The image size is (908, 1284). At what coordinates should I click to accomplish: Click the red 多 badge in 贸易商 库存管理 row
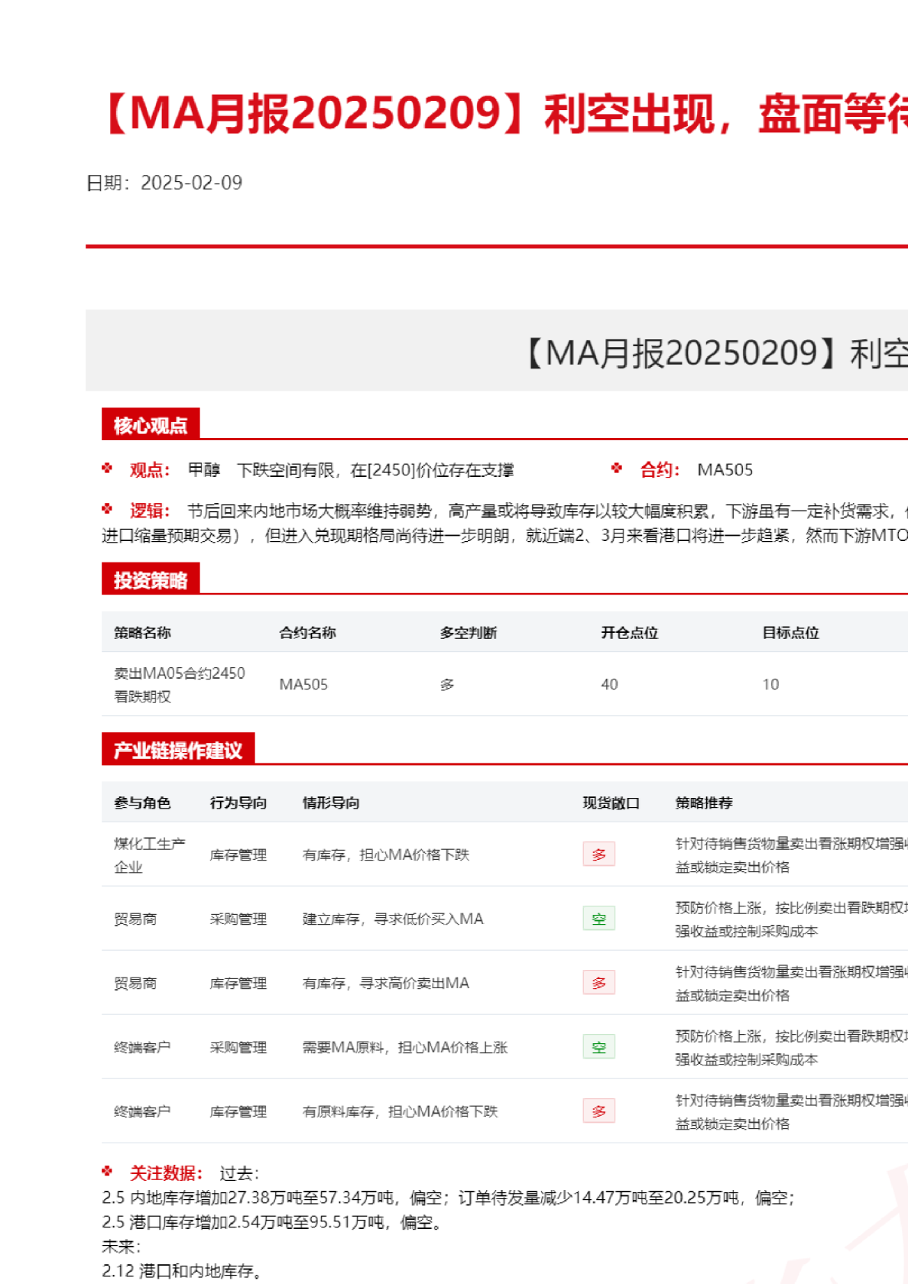pyautogui.click(x=598, y=983)
